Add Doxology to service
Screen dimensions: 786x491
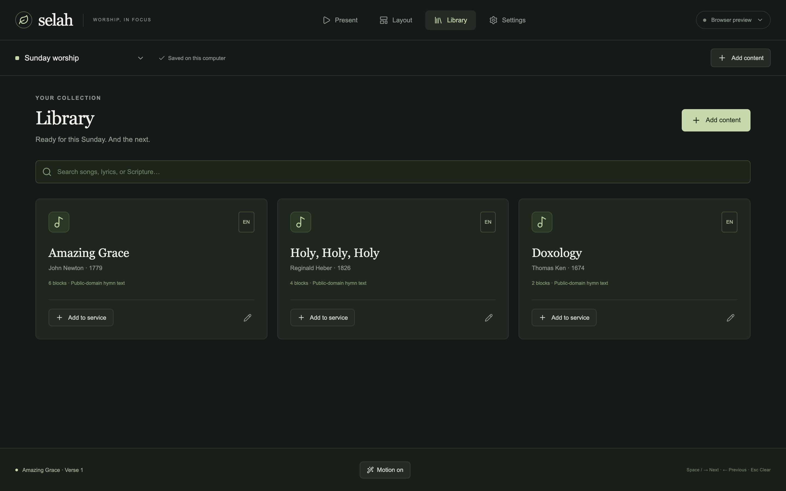pyautogui.click(x=564, y=318)
